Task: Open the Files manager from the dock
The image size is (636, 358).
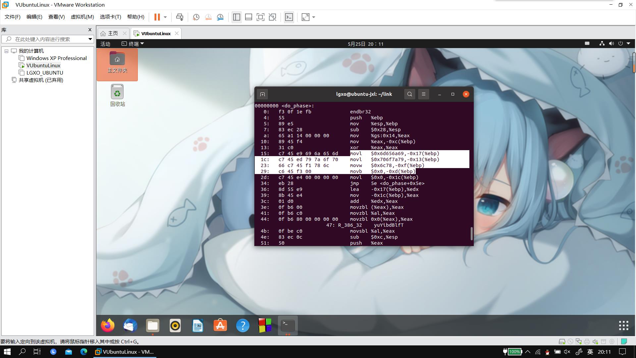Action: (x=153, y=326)
